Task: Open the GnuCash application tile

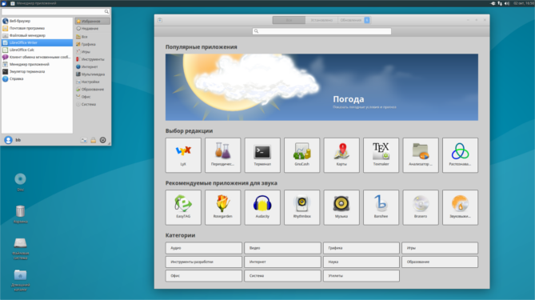Action: tap(302, 155)
